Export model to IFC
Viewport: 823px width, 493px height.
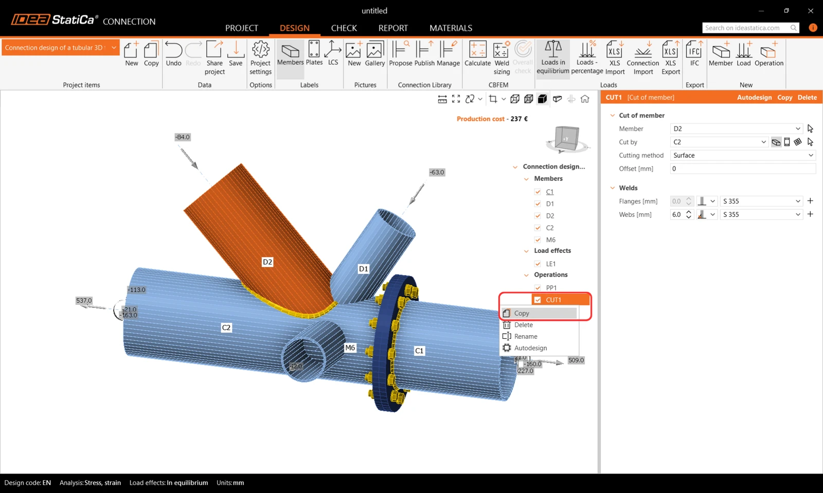tap(694, 54)
